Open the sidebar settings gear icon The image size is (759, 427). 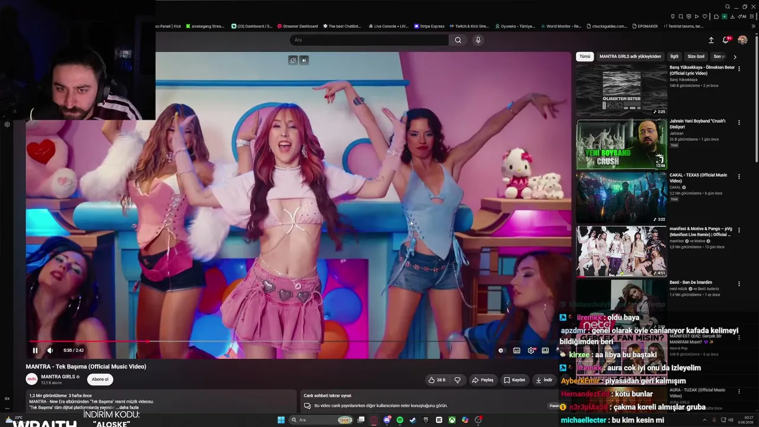(7, 125)
